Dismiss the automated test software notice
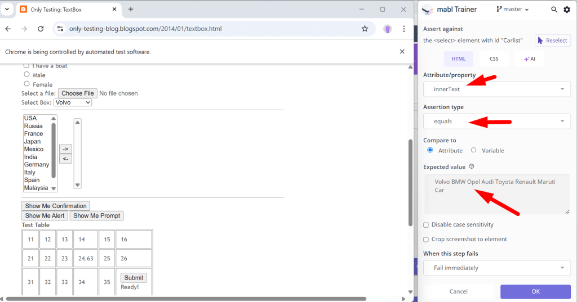 402,52
